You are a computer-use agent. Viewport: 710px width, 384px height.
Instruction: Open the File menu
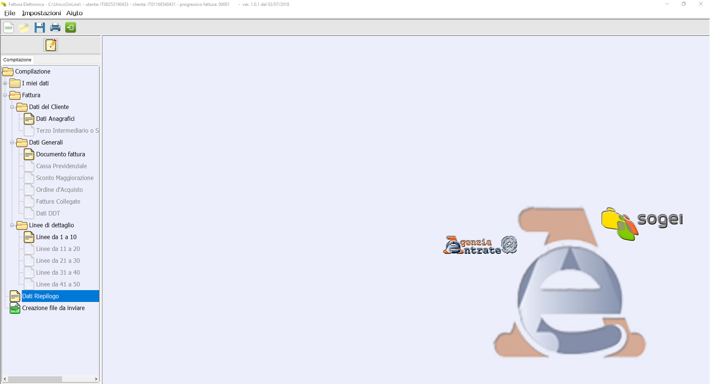click(10, 13)
